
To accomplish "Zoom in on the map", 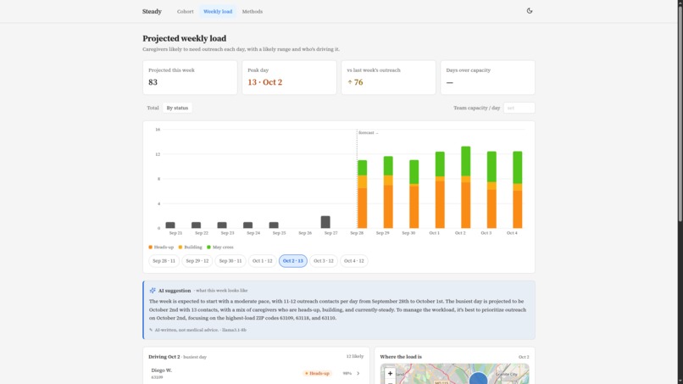I will (x=390, y=373).
